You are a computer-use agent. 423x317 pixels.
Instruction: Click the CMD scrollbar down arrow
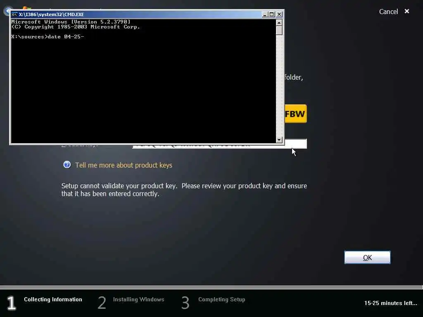point(279,140)
